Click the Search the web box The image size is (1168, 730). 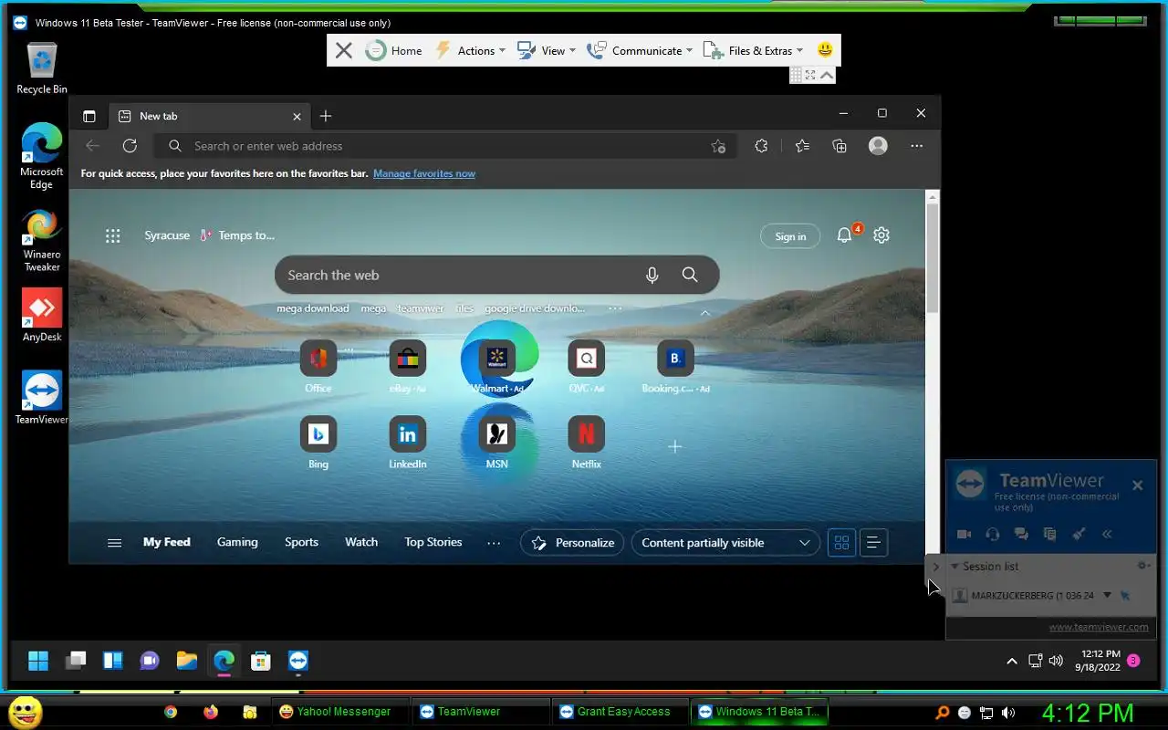[x=496, y=275]
